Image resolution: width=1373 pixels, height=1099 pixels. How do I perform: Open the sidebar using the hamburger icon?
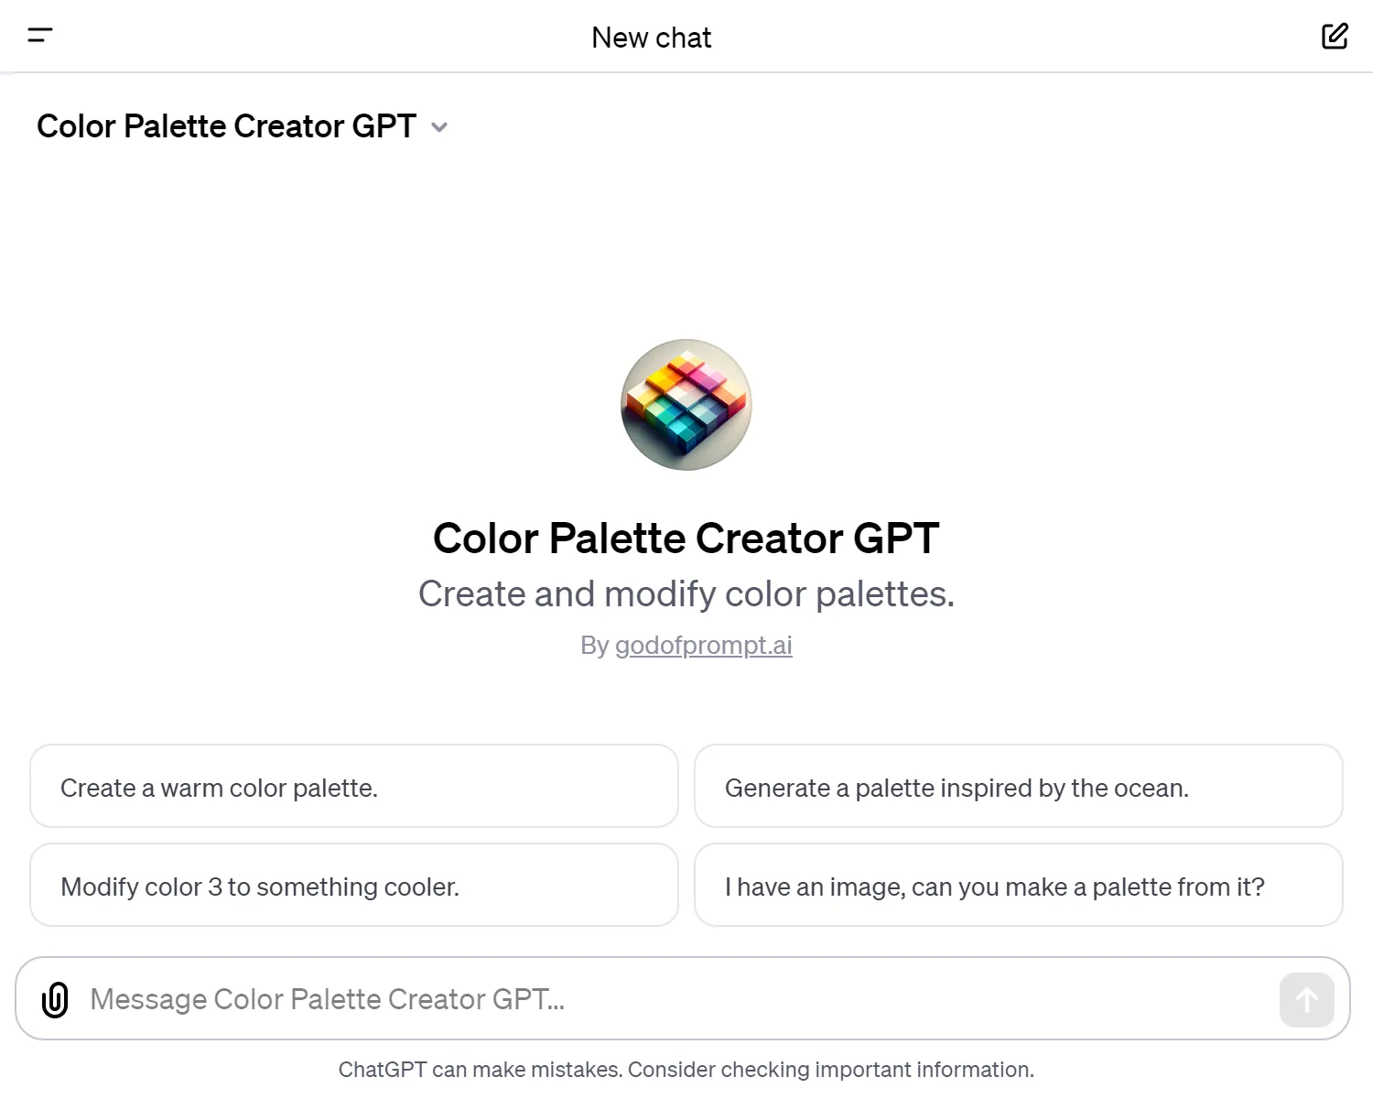pyautogui.click(x=40, y=36)
